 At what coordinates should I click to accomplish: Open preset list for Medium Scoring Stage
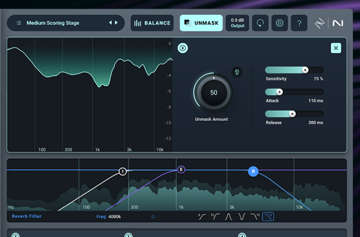pyautogui.click(x=19, y=23)
